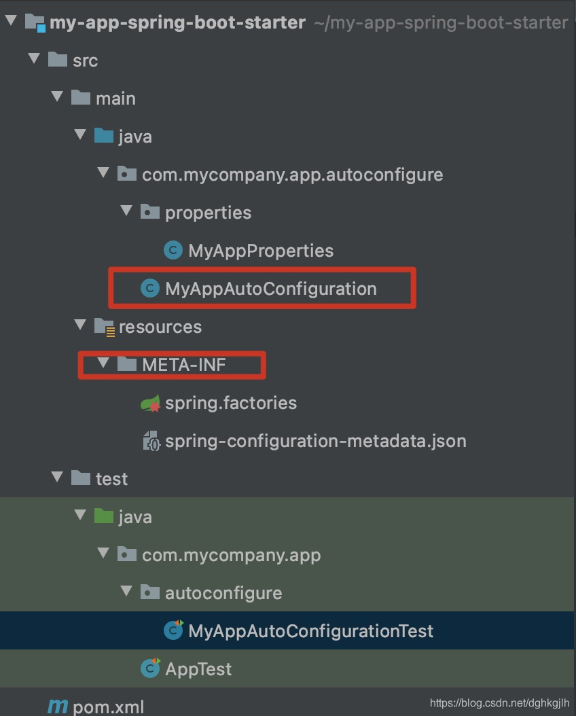
Task: Click the resources folder icon
Action: tap(105, 327)
